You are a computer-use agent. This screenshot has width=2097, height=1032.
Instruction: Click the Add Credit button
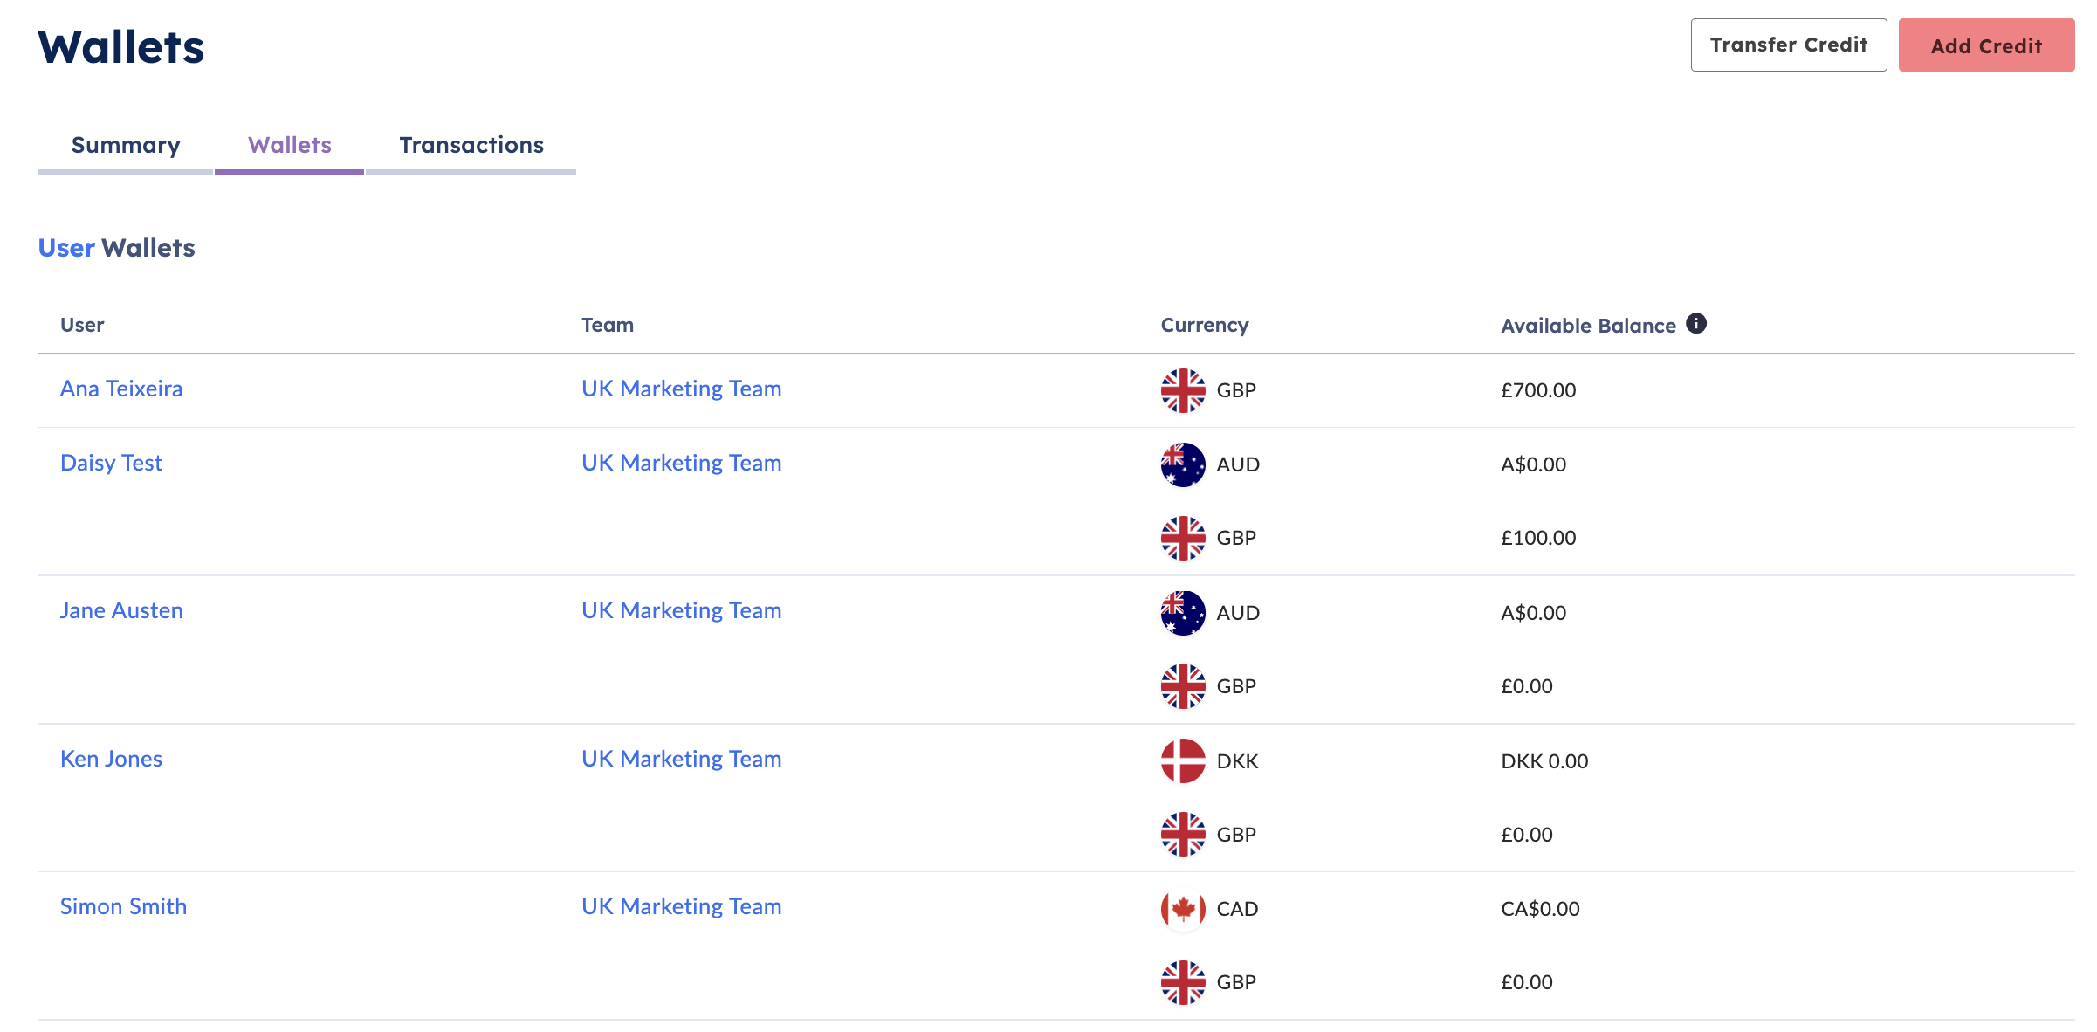(x=1986, y=45)
